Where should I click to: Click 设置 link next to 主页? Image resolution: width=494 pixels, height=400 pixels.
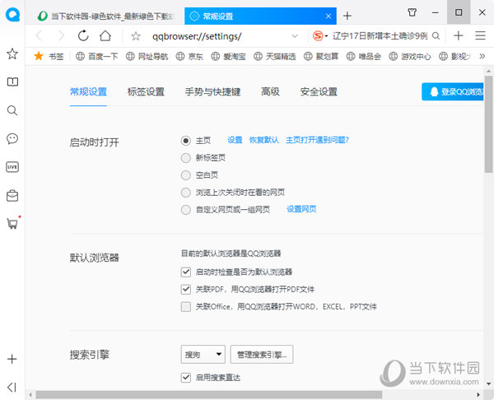(235, 140)
